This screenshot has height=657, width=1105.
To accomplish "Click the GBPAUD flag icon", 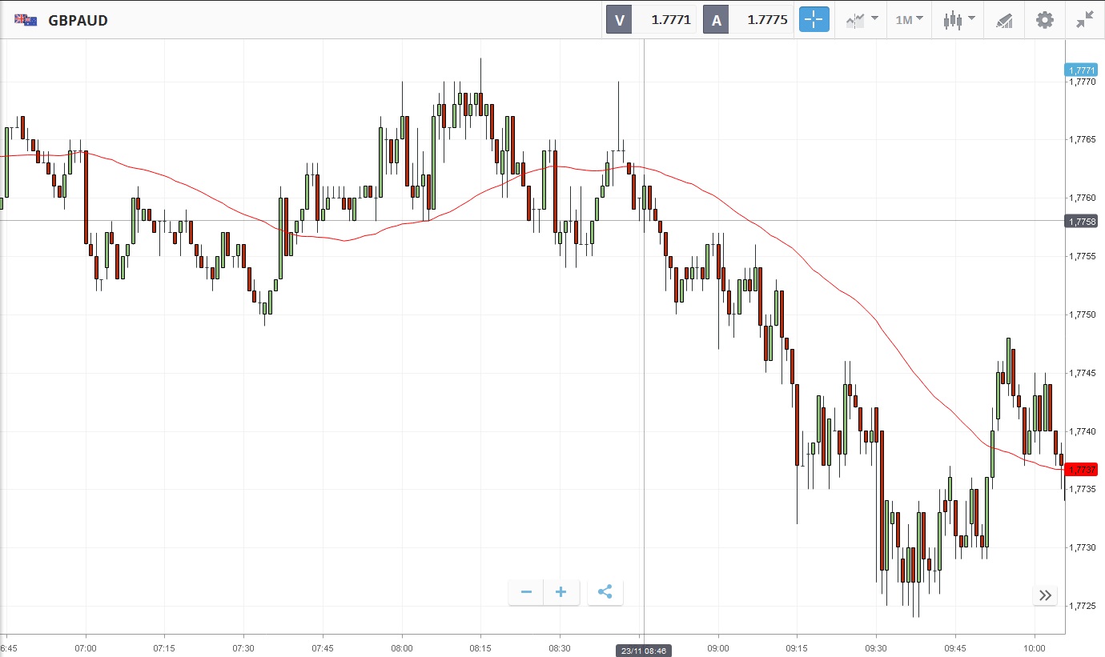I will coord(25,20).
